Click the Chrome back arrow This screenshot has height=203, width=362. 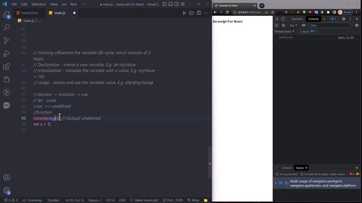pos(215,12)
